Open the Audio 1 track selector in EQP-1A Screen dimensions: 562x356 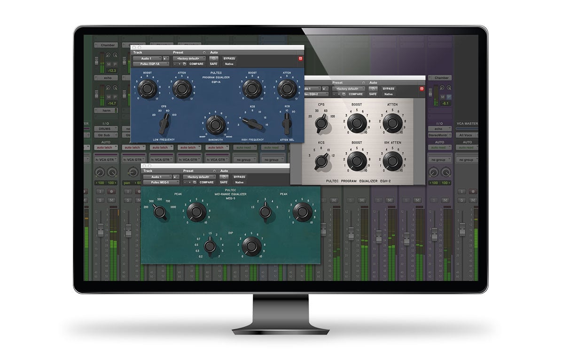[x=148, y=59]
